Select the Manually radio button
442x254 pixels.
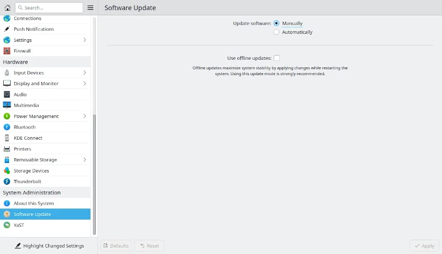[x=276, y=23]
